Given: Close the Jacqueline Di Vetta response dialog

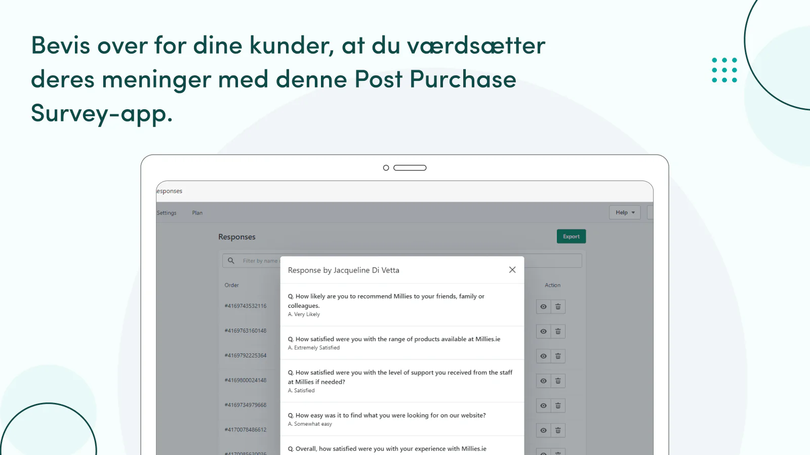Looking at the screenshot, I should click(x=512, y=270).
